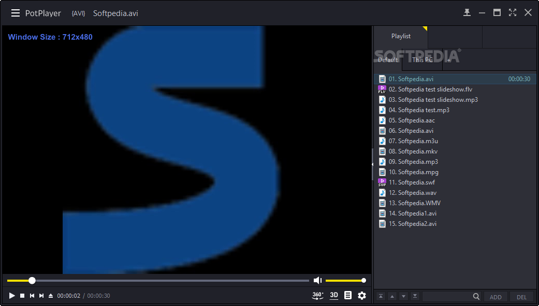The height and width of the screenshot is (306, 539).
Task: Click the volume slider handle
Action: point(363,281)
